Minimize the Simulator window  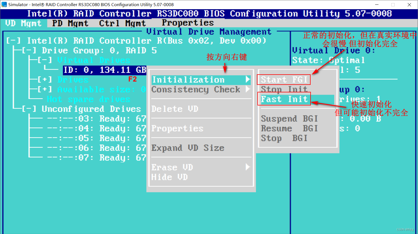[x=377, y=5]
